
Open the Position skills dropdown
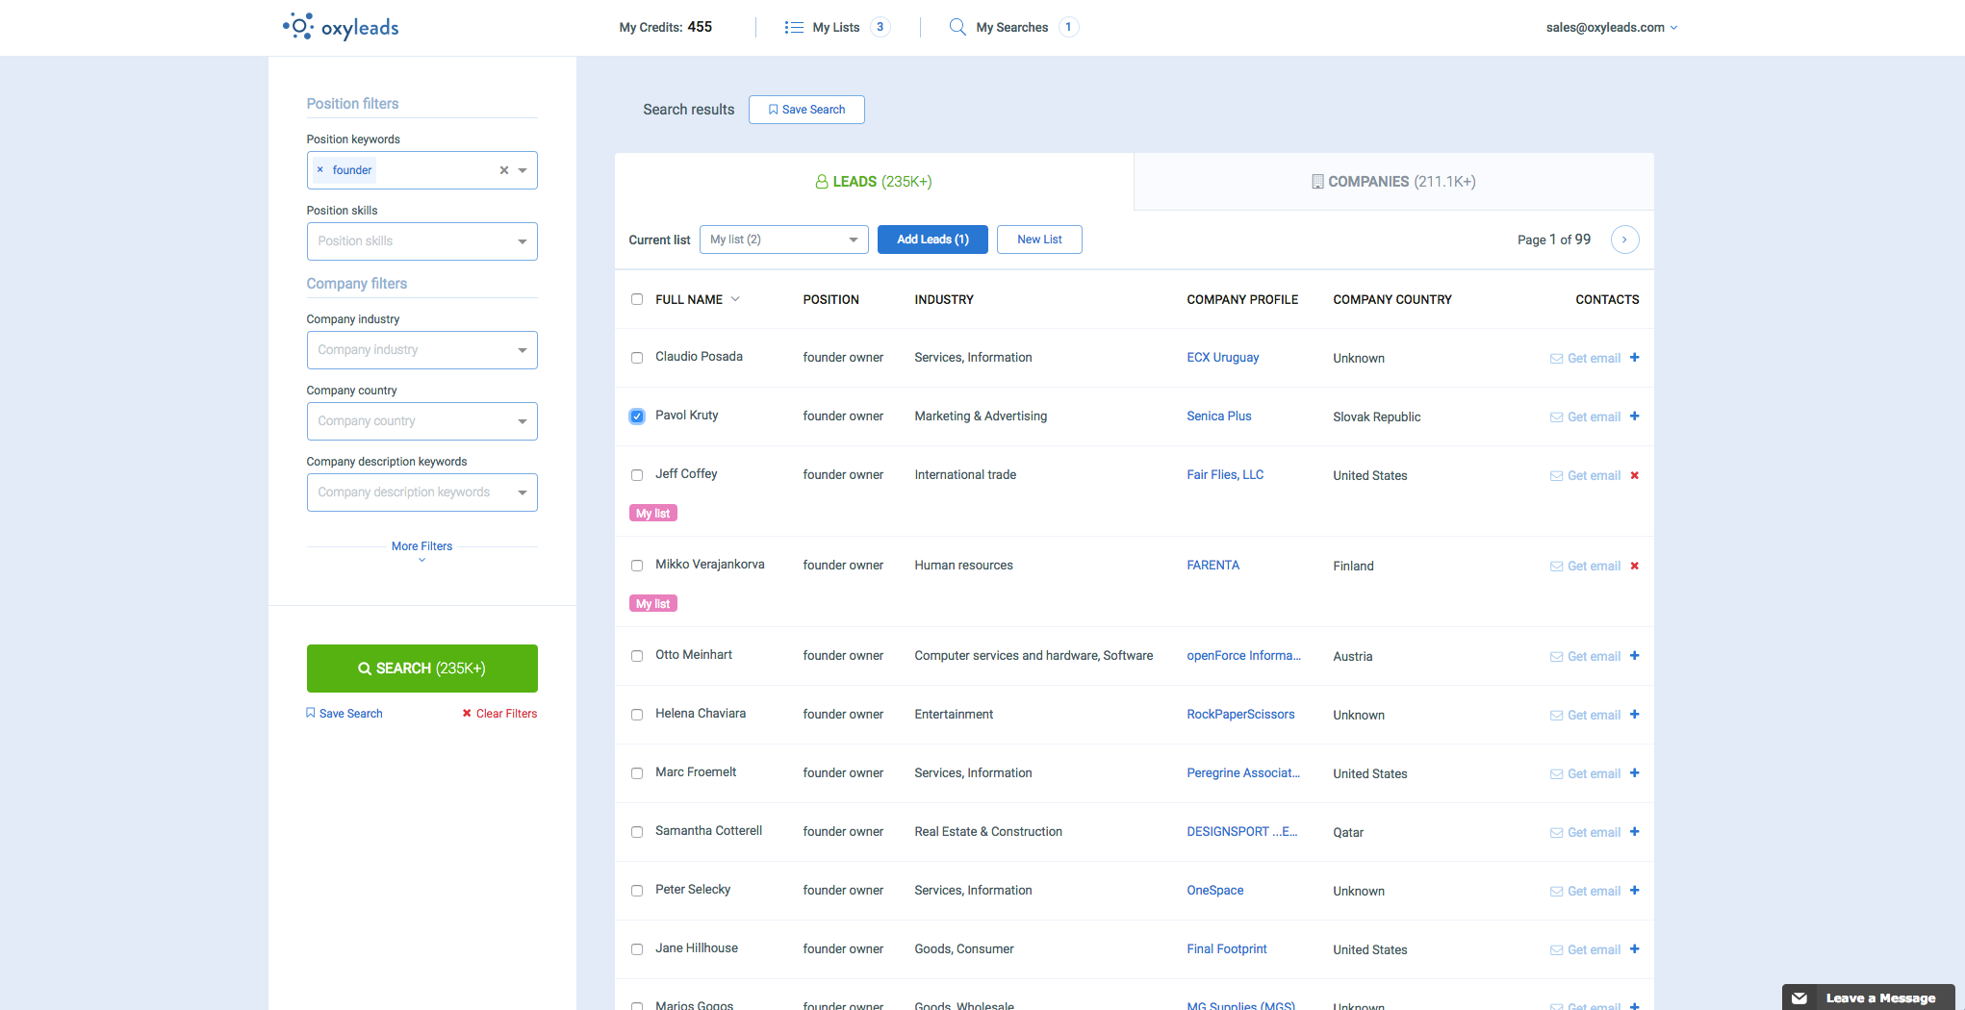pos(421,241)
